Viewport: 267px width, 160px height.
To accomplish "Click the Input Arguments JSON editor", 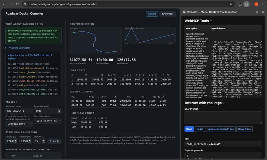I will pos(223,156).
